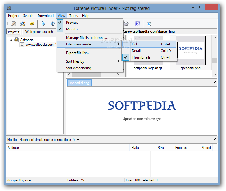Open settings via the gear toolbar icon
Screen dimensions: 226x191
(126, 24)
